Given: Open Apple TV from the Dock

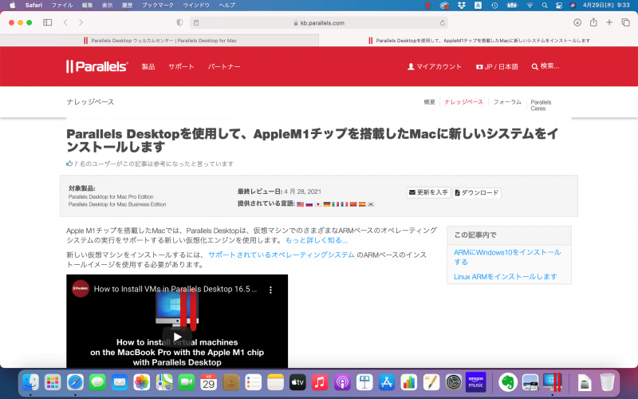Looking at the screenshot, I should (x=297, y=382).
